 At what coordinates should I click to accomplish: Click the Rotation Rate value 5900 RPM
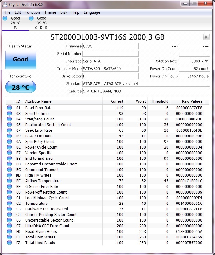pyautogui.click(x=194, y=61)
